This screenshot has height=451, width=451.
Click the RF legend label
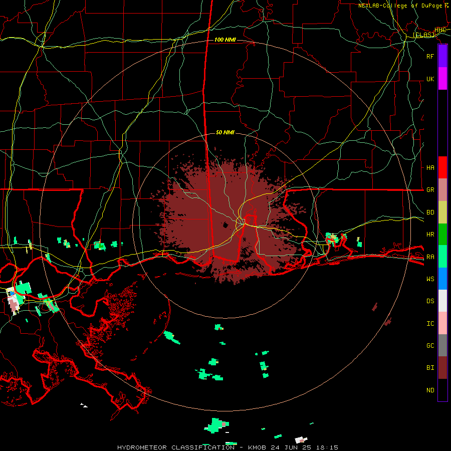430,56
